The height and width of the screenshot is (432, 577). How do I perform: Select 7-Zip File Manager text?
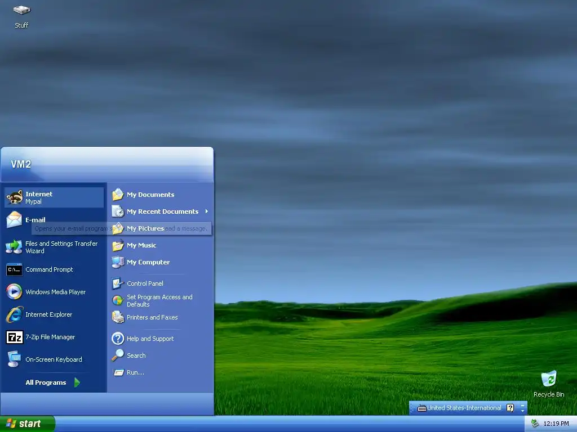[50, 337]
